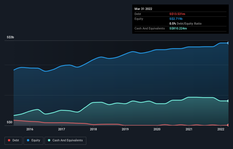Toggle Cash And Equivalents legend button

coord(65,141)
